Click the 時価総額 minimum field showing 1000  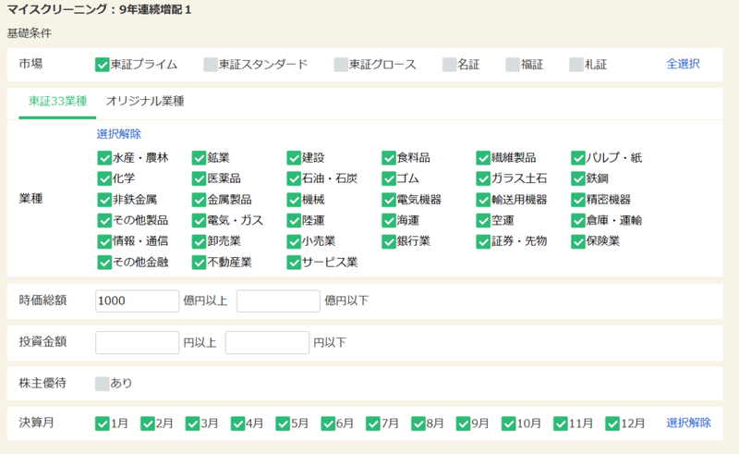point(137,301)
